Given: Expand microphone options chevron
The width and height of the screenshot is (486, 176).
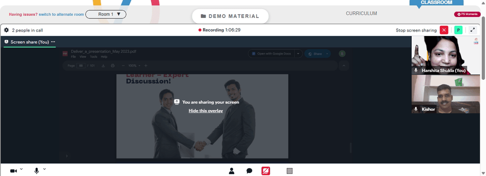Looking at the screenshot, I should pos(44,169).
